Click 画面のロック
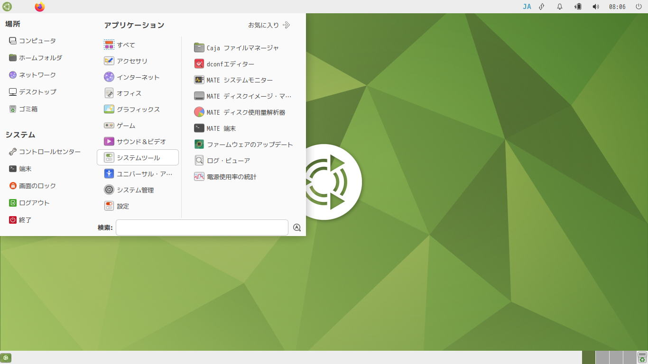The image size is (648, 364). click(32, 186)
